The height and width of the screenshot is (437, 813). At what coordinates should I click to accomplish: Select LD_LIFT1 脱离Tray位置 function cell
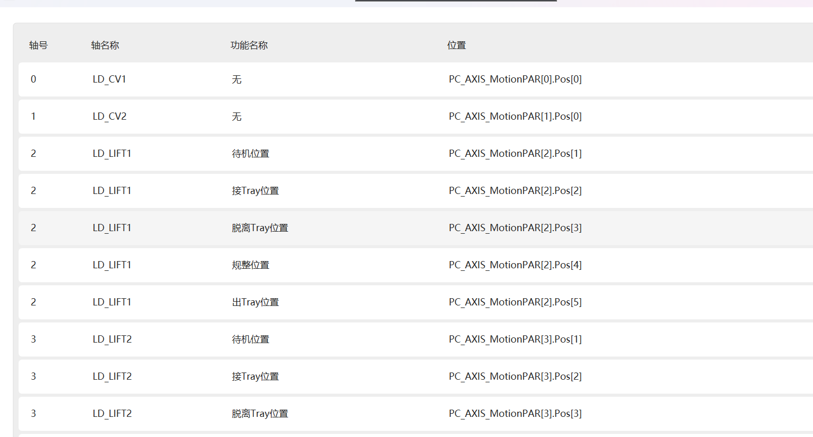(260, 228)
